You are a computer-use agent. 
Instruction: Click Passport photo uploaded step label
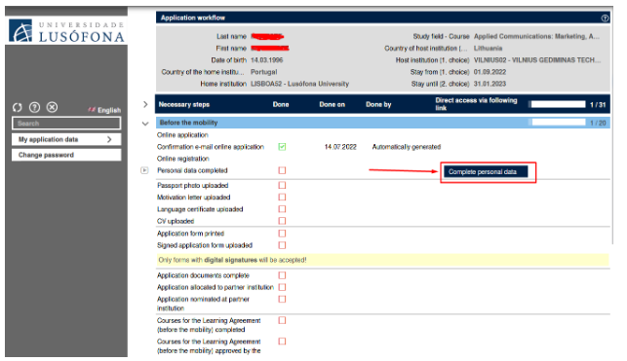click(192, 186)
